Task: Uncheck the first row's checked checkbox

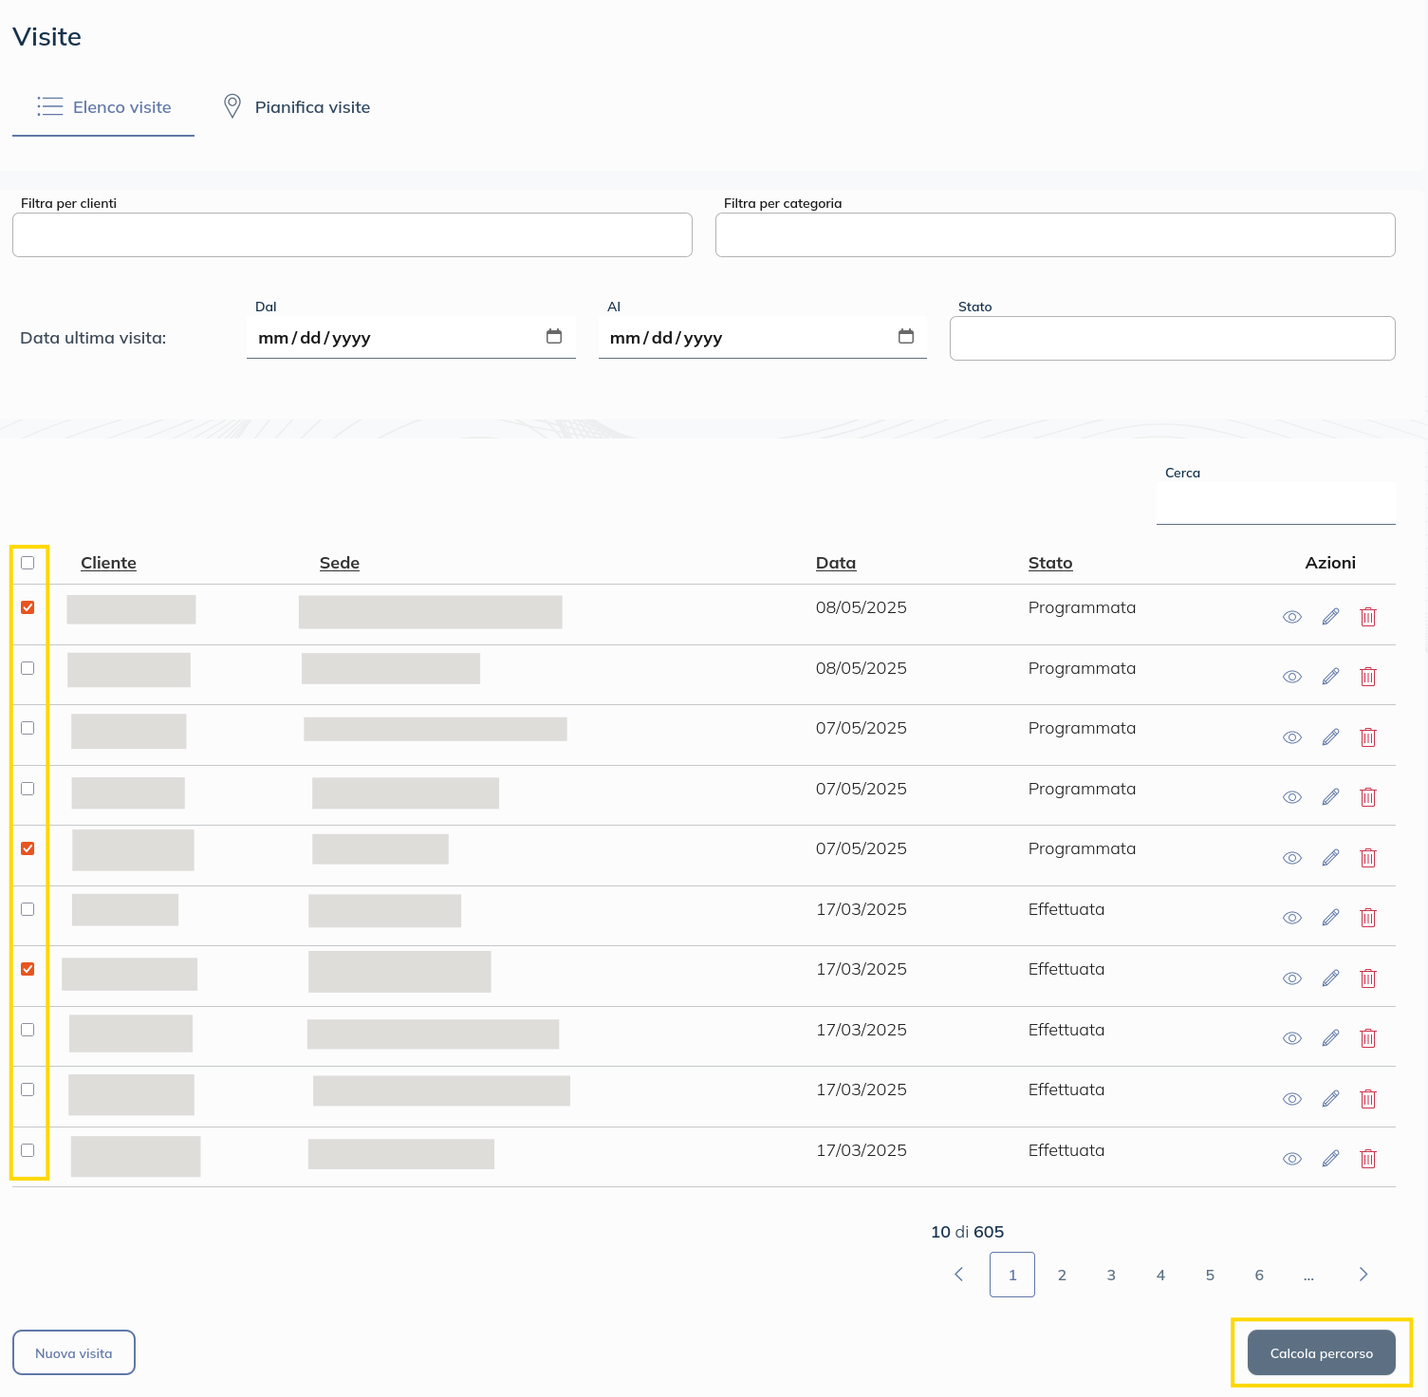Action: click(x=28, y=607)
